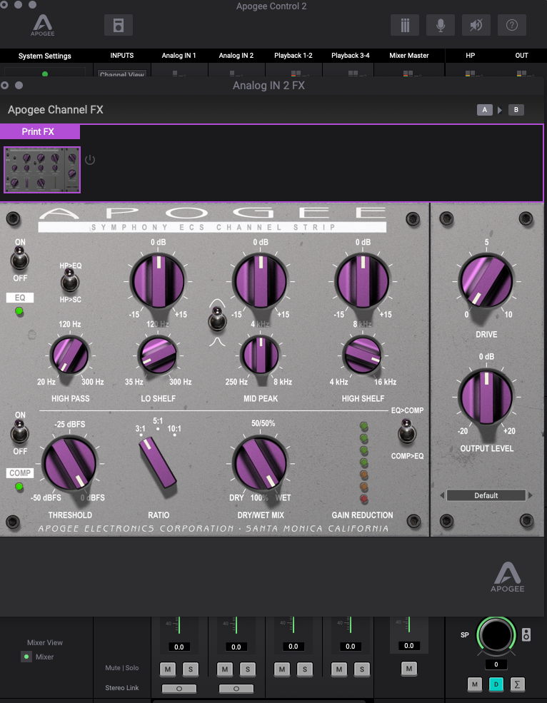
Task: Click the DRY/WET MIX knob
Action: click(x=261, y=462)
